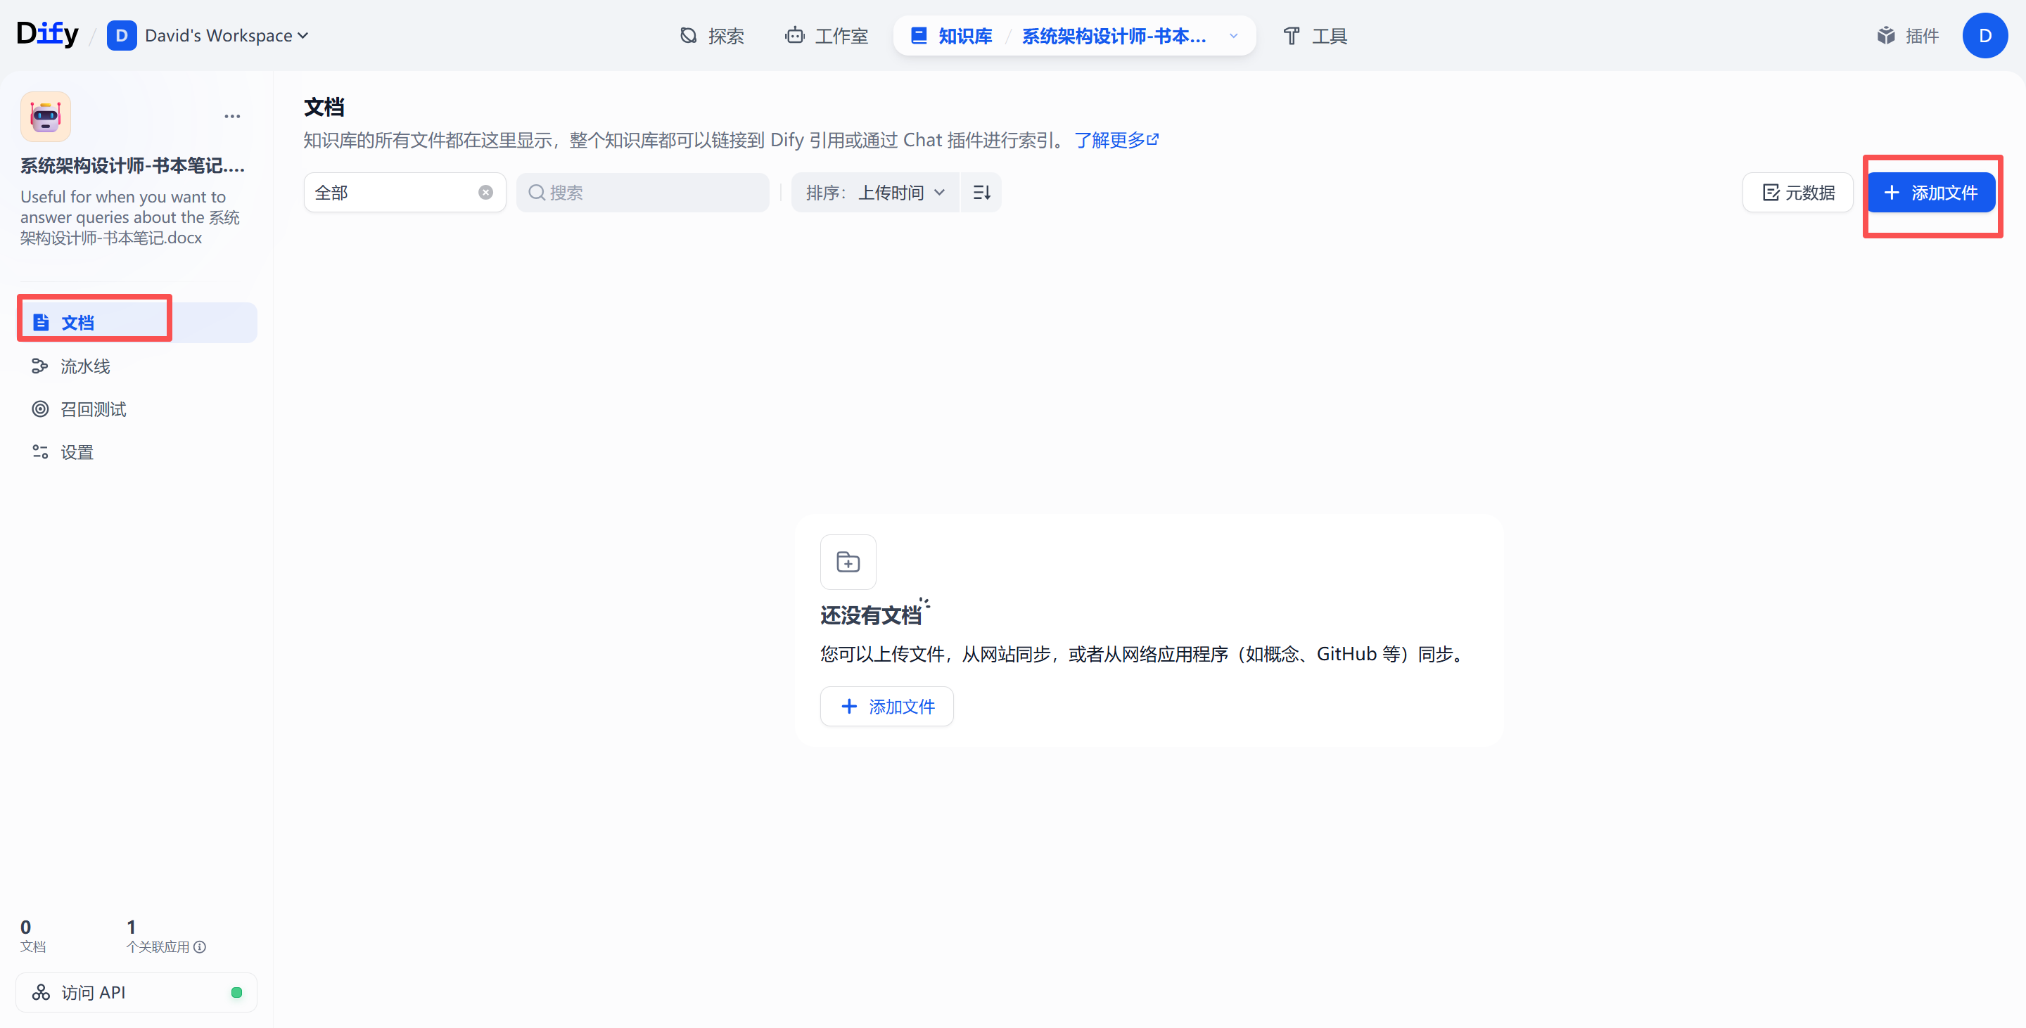Expand the knowledge base name switcher chevron
The image size is (2026, 1028).
point(1233,35)
